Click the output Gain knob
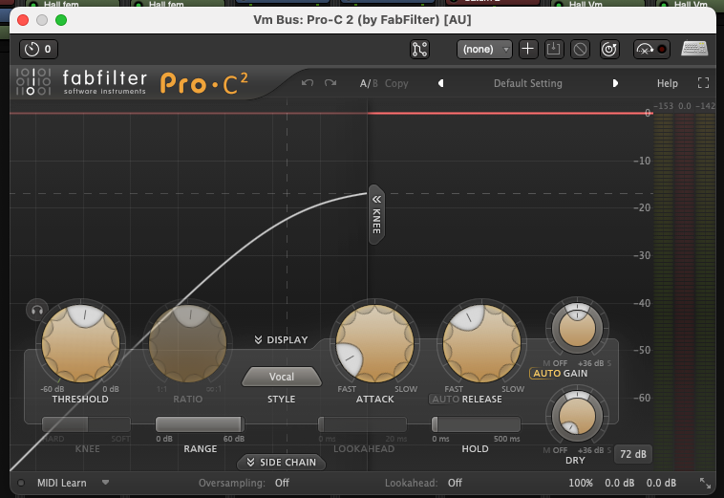This screenshot has width=724, height=498. pyautogui.click(x=577, y=329)
